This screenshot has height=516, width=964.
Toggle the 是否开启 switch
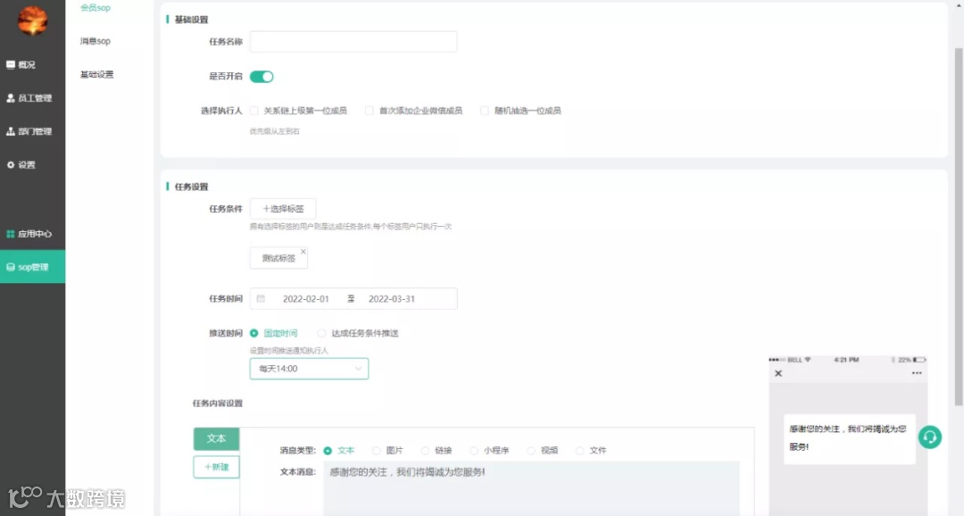262,76
